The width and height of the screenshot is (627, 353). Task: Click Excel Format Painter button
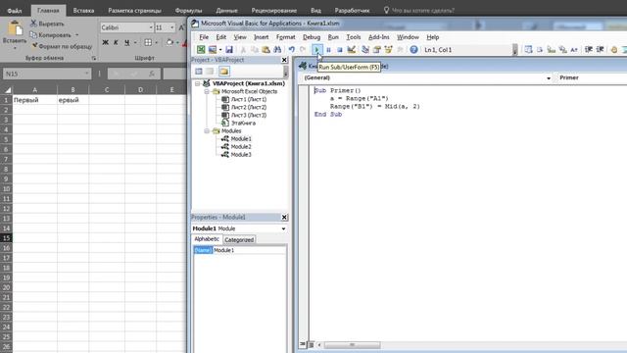pyautogui.click(x=61, y=46)
